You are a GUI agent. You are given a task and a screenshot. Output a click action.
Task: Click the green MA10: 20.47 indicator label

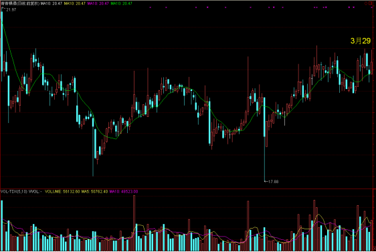tap(121, 3)
